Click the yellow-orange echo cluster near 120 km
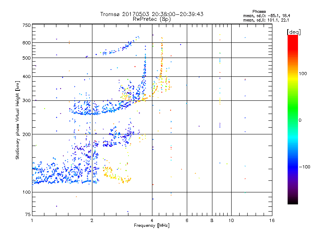Image resolution: width=320 pixels, height=240 pixels. pos(116,175)
